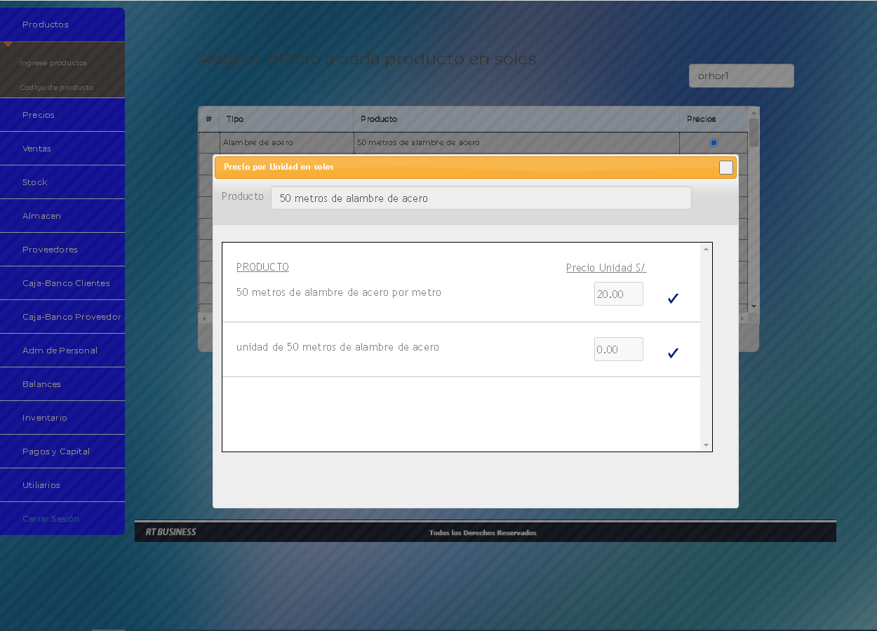Close the Precio por Unidad dialog
Viewport: 877px width, 631px height.
click(x=725, y=168)
